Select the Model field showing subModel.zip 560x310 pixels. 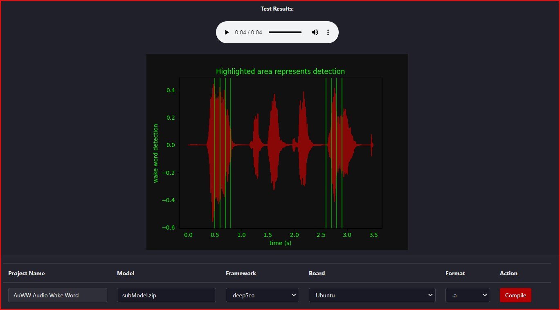(166, 295)
